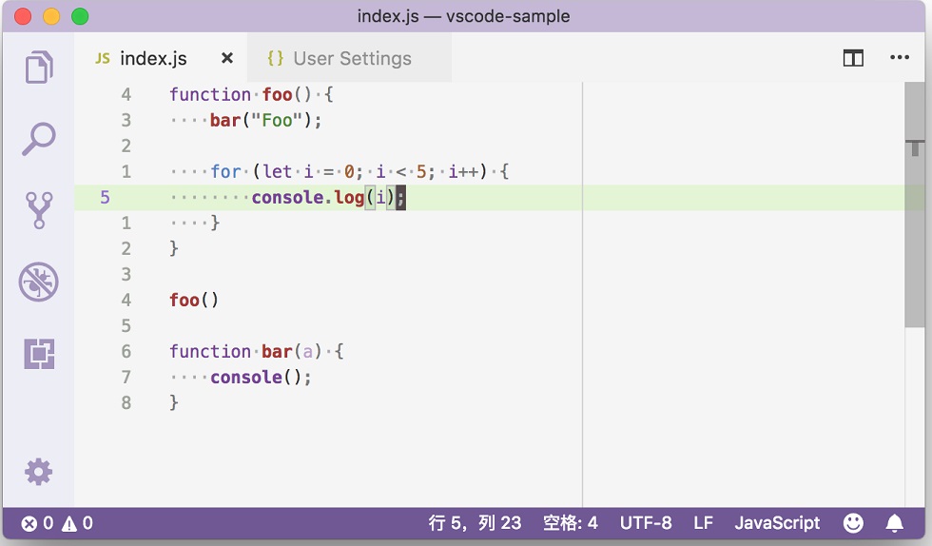Viewport: 932px width, 546px height.
Task: Split the editor with layout icon
Action: 853,58
